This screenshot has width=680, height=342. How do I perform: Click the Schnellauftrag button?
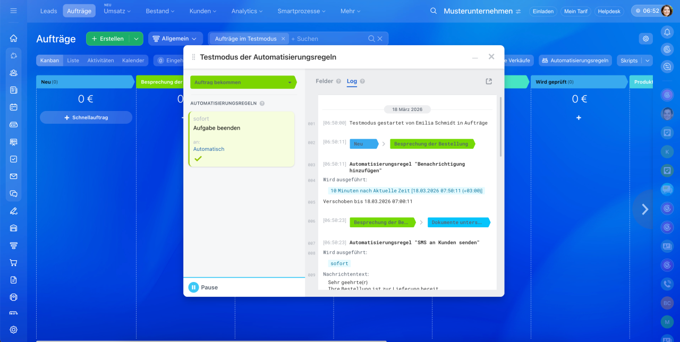[x=86, y=117]
